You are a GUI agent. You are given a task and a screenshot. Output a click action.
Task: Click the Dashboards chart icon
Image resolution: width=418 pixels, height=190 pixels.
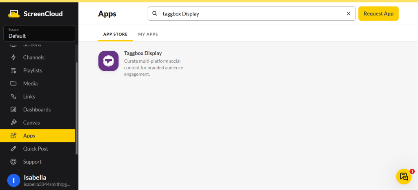[x=13, y=109]
